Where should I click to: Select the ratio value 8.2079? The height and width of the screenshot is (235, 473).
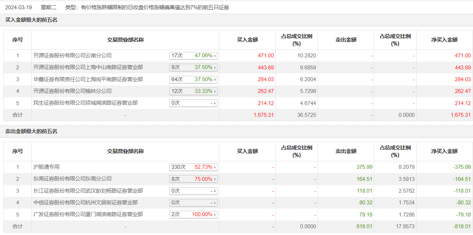(x=407, y=167)
